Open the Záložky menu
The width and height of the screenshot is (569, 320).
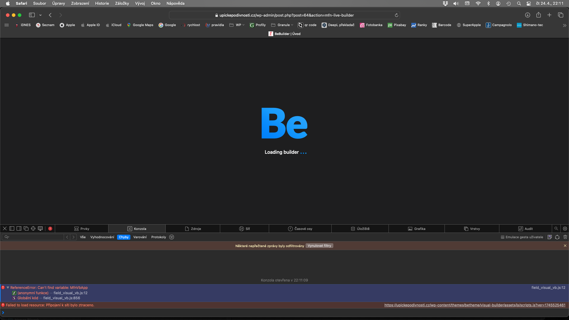pos(122,3)
